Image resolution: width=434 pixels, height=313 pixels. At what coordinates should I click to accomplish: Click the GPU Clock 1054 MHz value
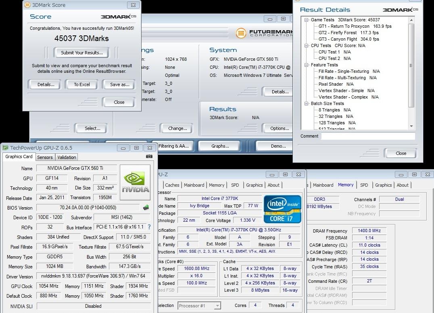[49, 286]
